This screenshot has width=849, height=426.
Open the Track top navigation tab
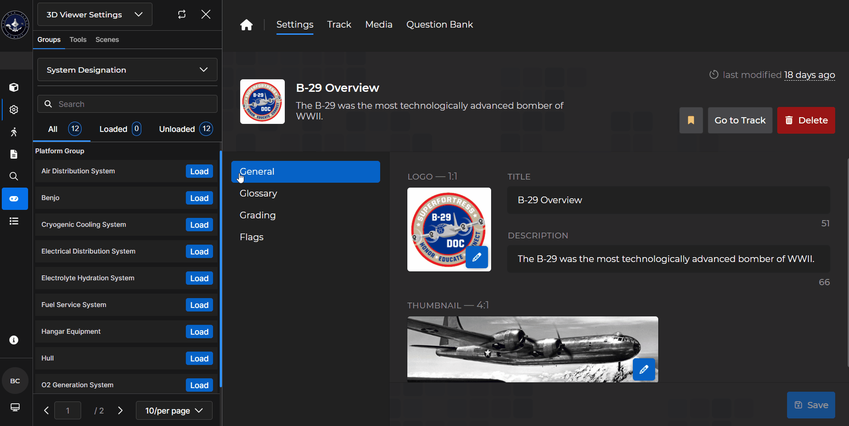tap(339, 25)
